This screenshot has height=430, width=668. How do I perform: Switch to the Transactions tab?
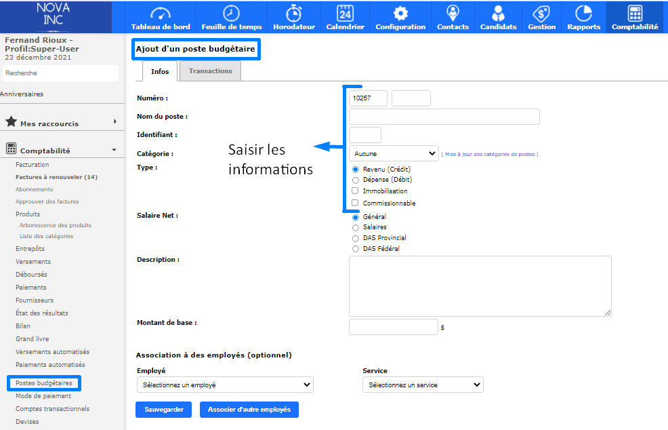tap(210, 71)
